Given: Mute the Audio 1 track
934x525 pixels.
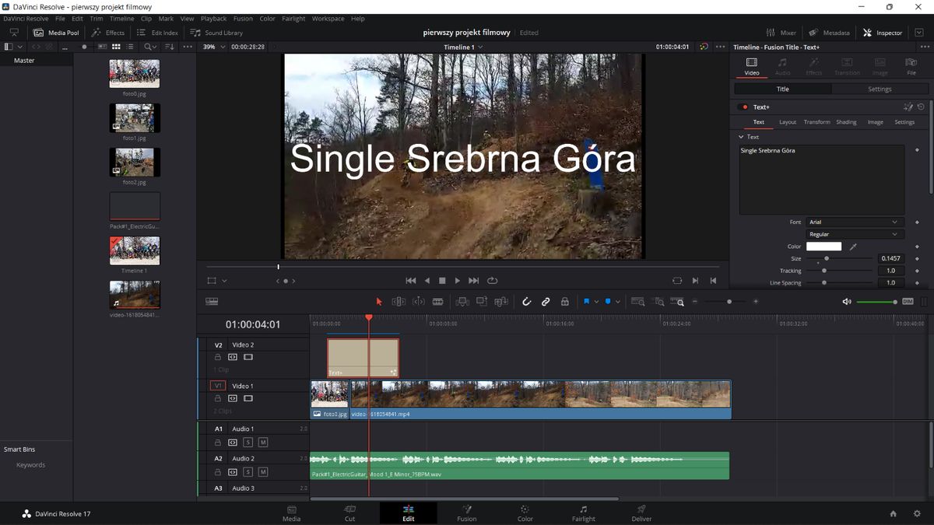Looking at the screenshot, I should (x=263, y=442).
